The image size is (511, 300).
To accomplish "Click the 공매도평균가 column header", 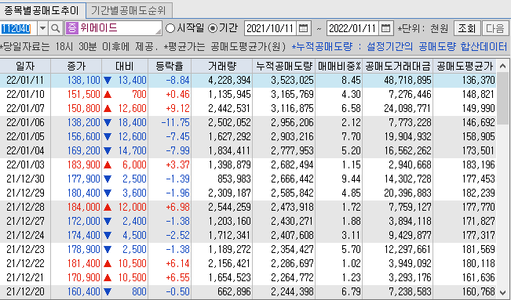I will [x=465, y=66].
